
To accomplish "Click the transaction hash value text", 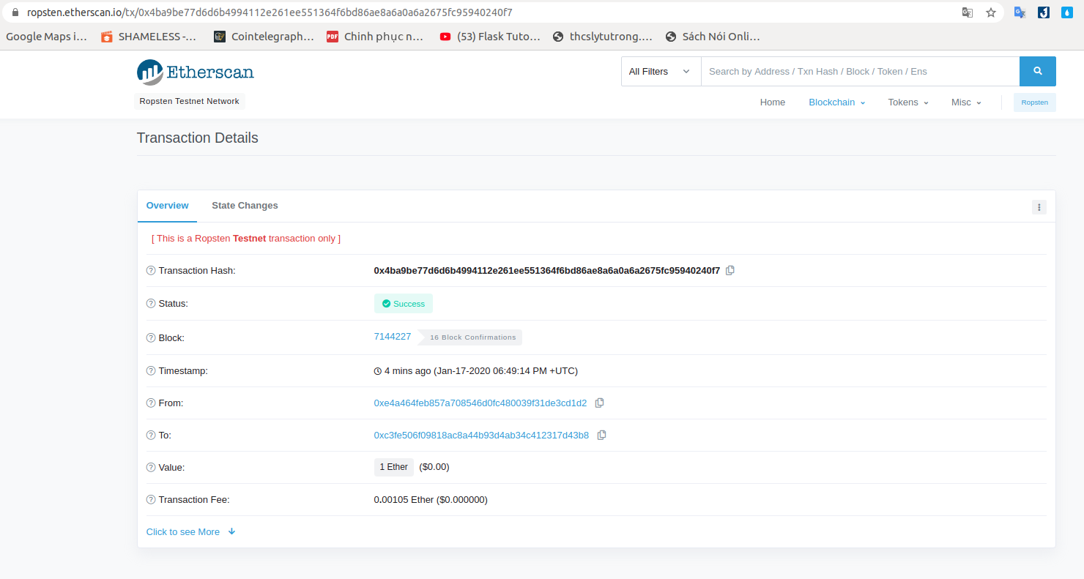I will (x=547, y=270).
